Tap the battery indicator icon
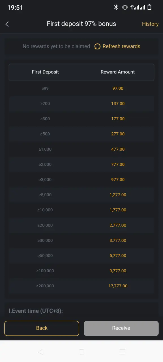This screenshot has height=362, width=163. 149,7
